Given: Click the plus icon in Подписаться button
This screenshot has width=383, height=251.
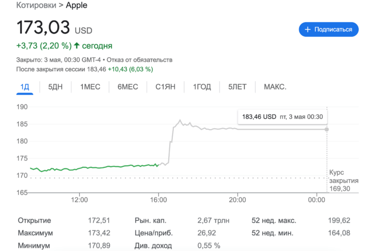Looking at the screenshot, I should tap(308, 29).
